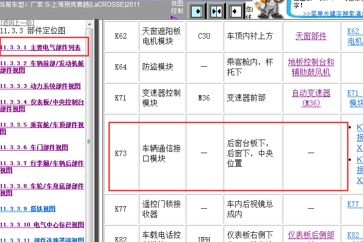
Task: Click the left-arrow view control icon
Action: pos(235,11)
